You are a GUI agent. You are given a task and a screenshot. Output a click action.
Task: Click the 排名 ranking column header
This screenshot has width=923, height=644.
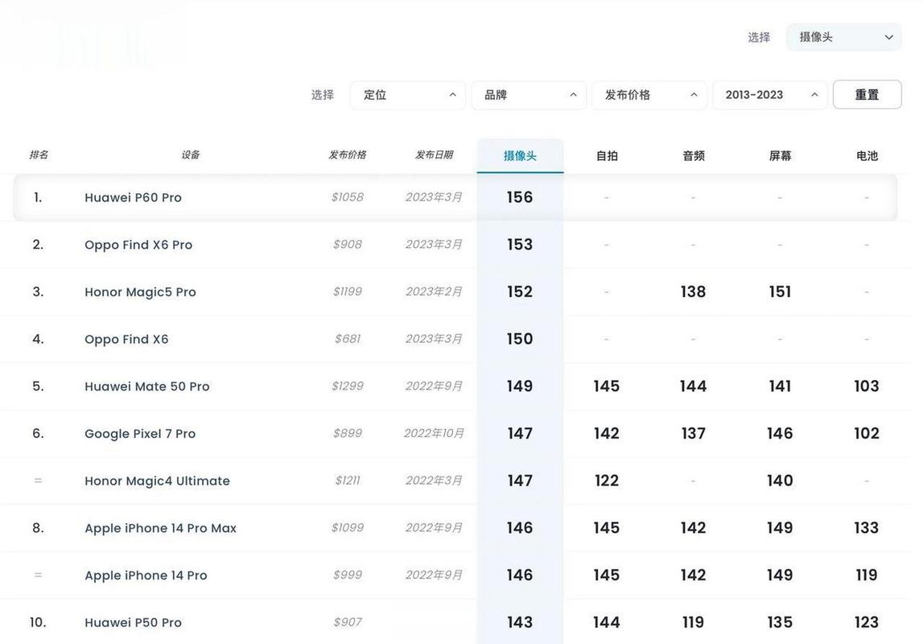39,155
